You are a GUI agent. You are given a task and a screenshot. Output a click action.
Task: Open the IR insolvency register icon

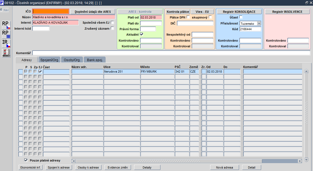[6, 43]
